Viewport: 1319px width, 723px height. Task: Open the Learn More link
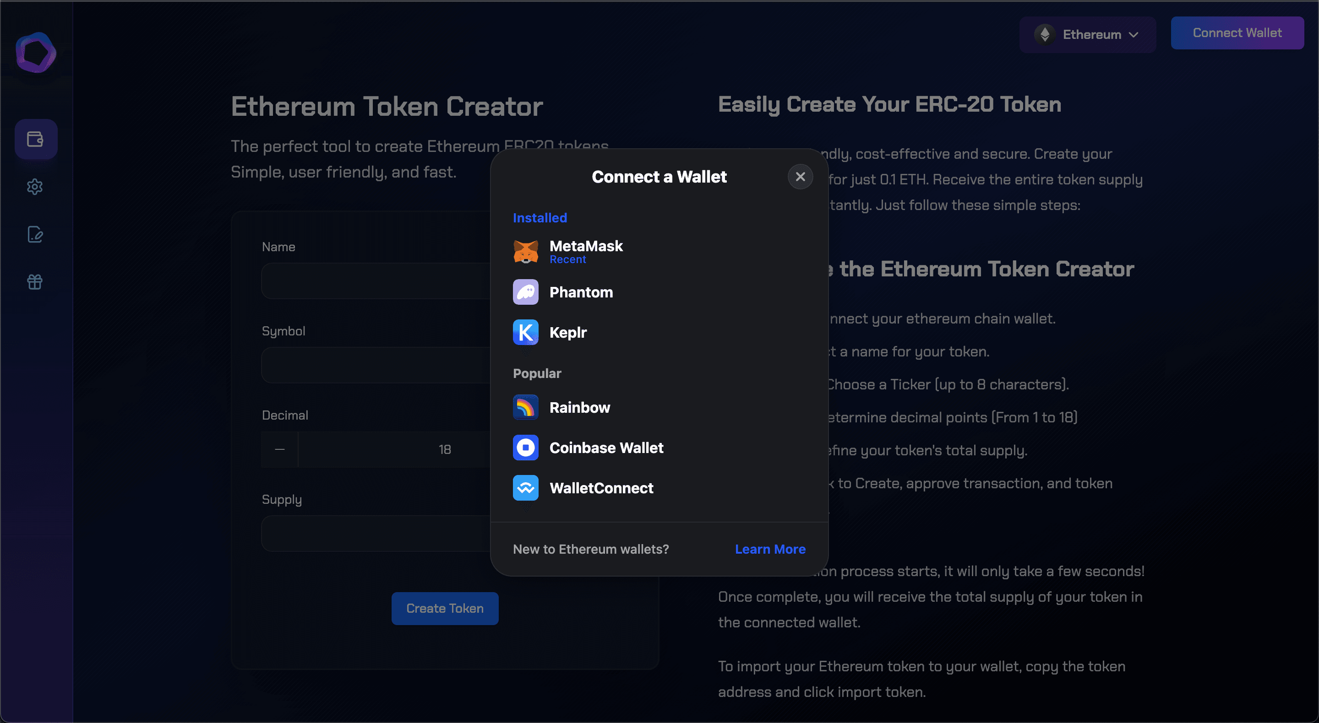point(770,549)
